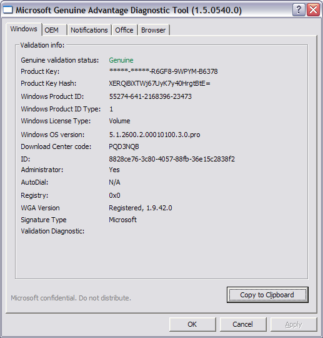Click the greyed-out Apply button
This screenshot has width=323, height=338.
[x=294, y=324]
